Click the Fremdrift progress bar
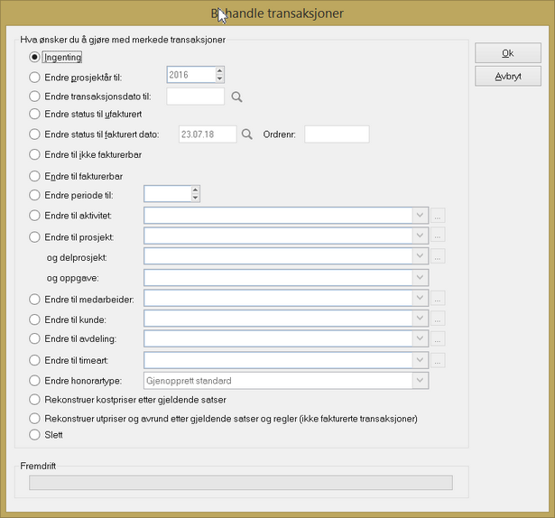The image size is (555, 518). (x=241, y=483)
